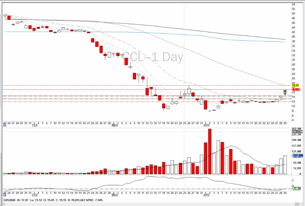Select the tallest red volume bar in April
The height and width of the screenshot is (206, 305).
click(x=210, y=151)
